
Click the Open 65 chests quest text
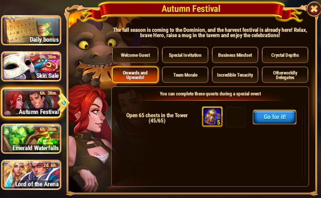click(x=157, y=118)
